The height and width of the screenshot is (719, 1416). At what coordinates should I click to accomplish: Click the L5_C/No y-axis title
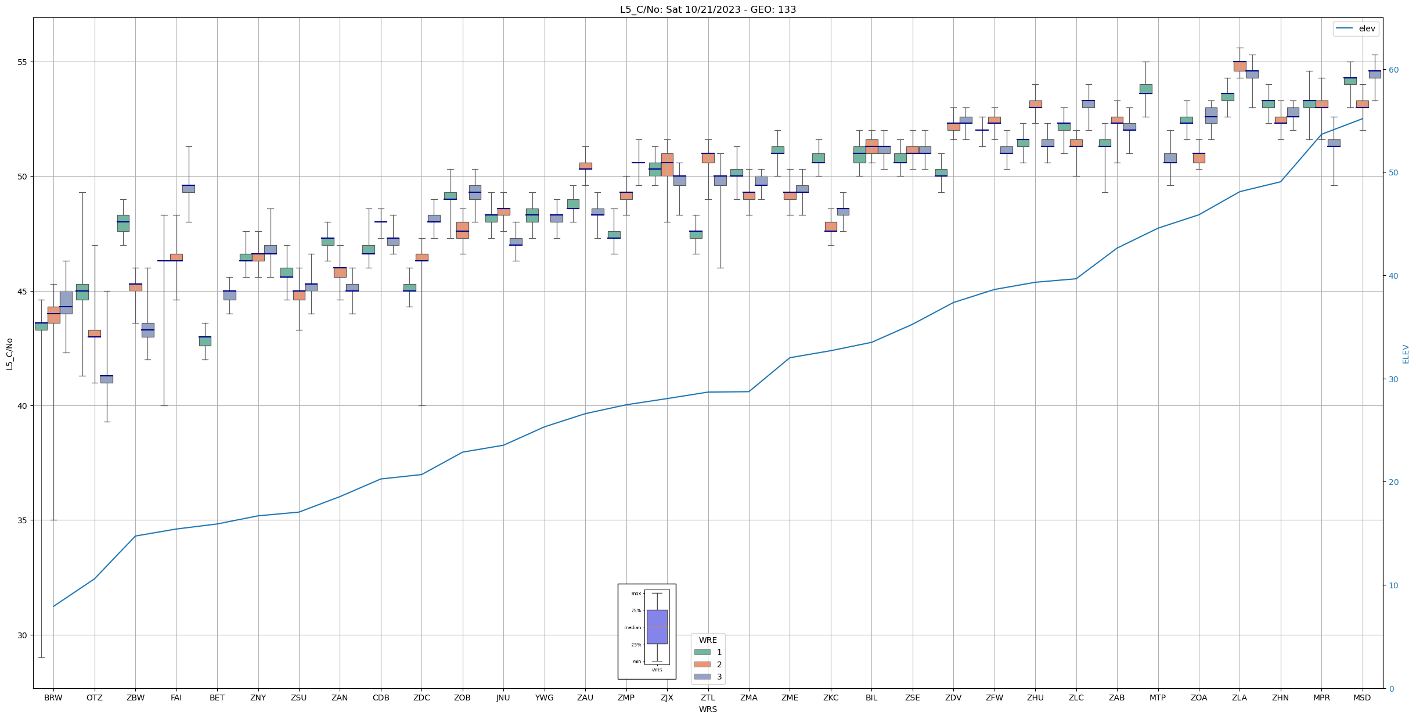point(9,354)
